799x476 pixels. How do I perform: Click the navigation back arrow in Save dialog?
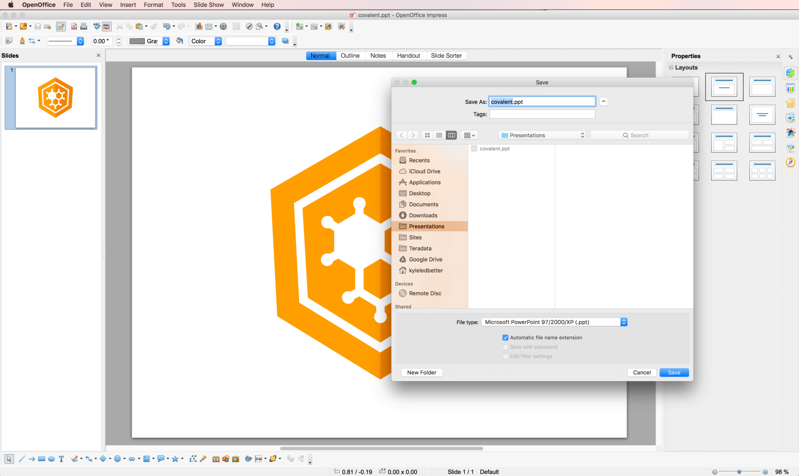pos(402,135)
